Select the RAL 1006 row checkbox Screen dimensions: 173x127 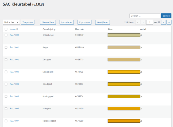(6, 109)
